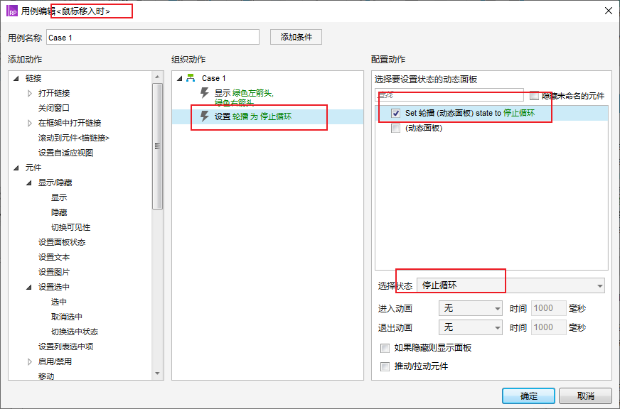Toggle 隐藏未命名的元件 checkbox
The height and width of the screenshot is (409, 620).
point(534,96)
